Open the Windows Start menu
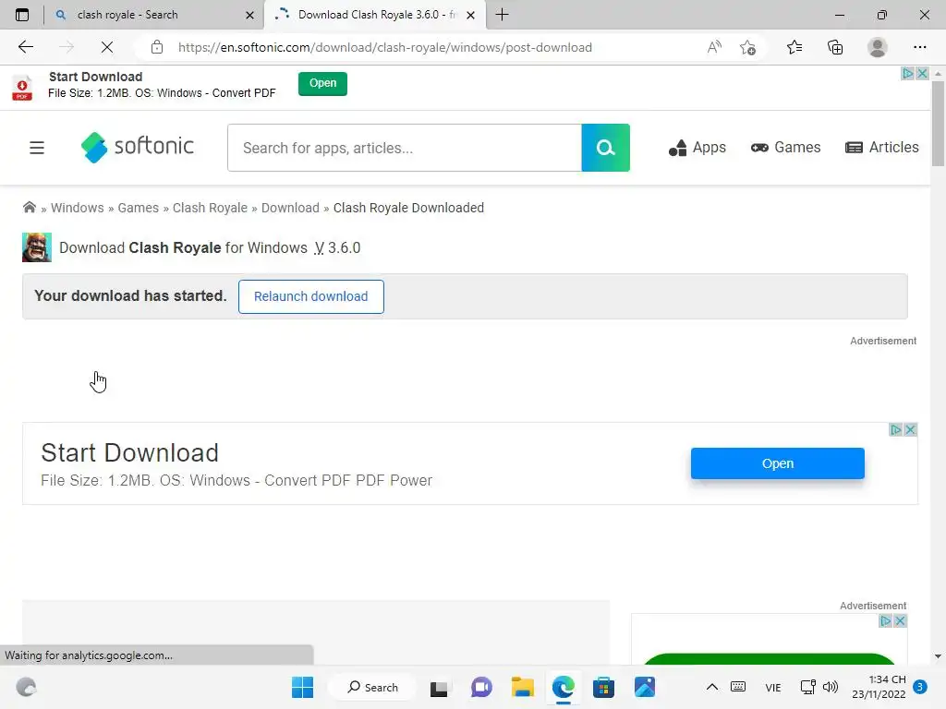The height and width of the screenshot is (709, 946). tap(302, 687)
